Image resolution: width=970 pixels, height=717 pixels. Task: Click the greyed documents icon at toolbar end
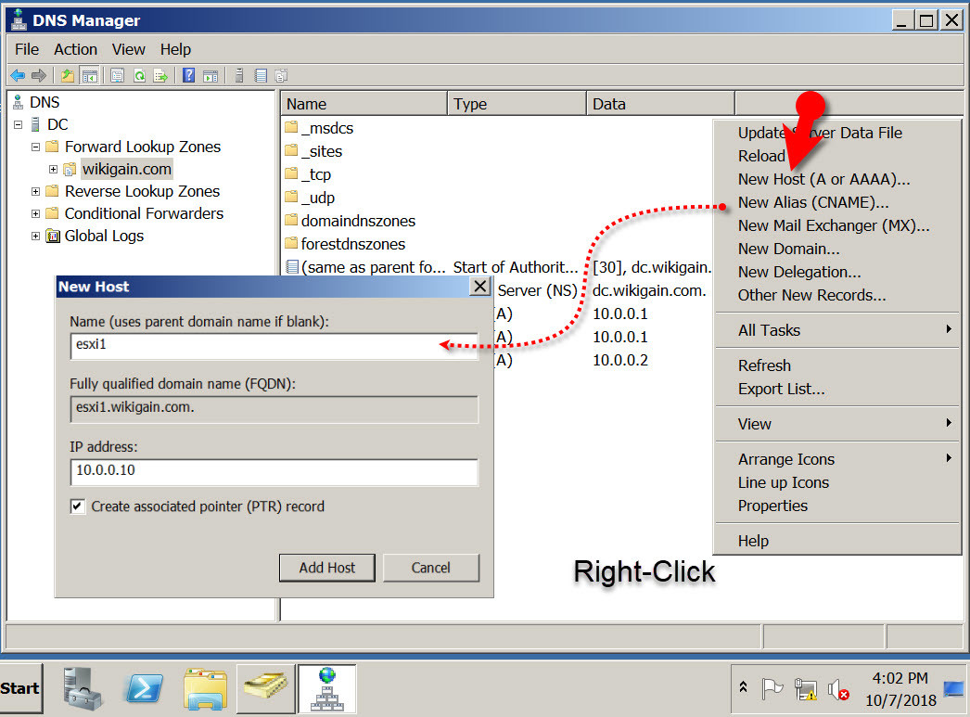pos(282,75)
